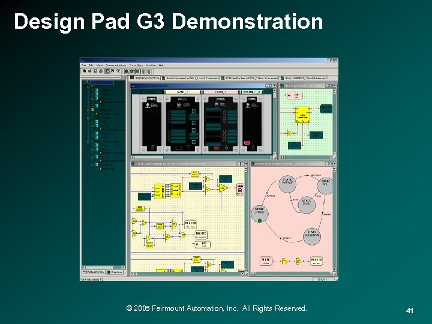This screenshot has width=432, height=324.
Task: Click the slide number 41
Action: 409,311
